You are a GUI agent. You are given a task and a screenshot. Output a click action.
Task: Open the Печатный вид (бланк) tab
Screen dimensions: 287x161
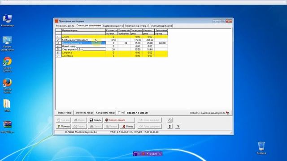[161, 26]
